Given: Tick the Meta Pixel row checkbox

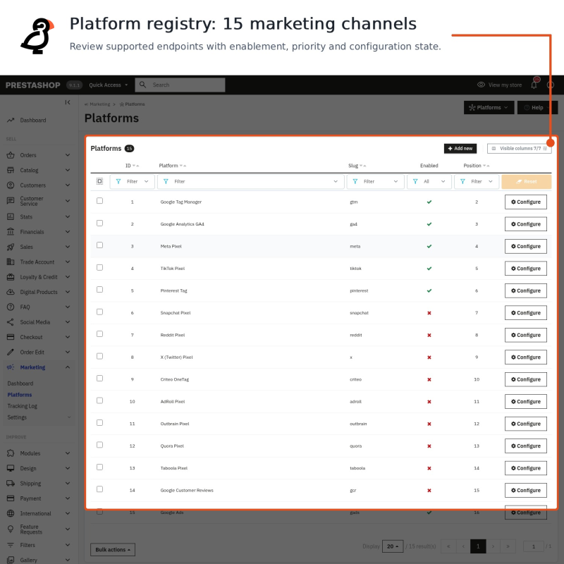Looking at the screenshot, I should coord(99,245).
